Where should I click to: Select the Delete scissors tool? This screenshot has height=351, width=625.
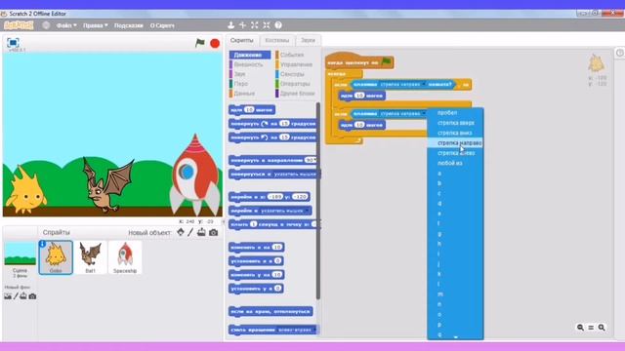coord(242,25)
